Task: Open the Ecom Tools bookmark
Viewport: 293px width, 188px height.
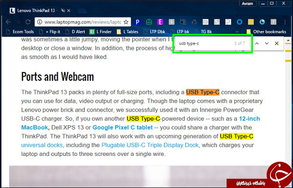Action: pos(20,32)
